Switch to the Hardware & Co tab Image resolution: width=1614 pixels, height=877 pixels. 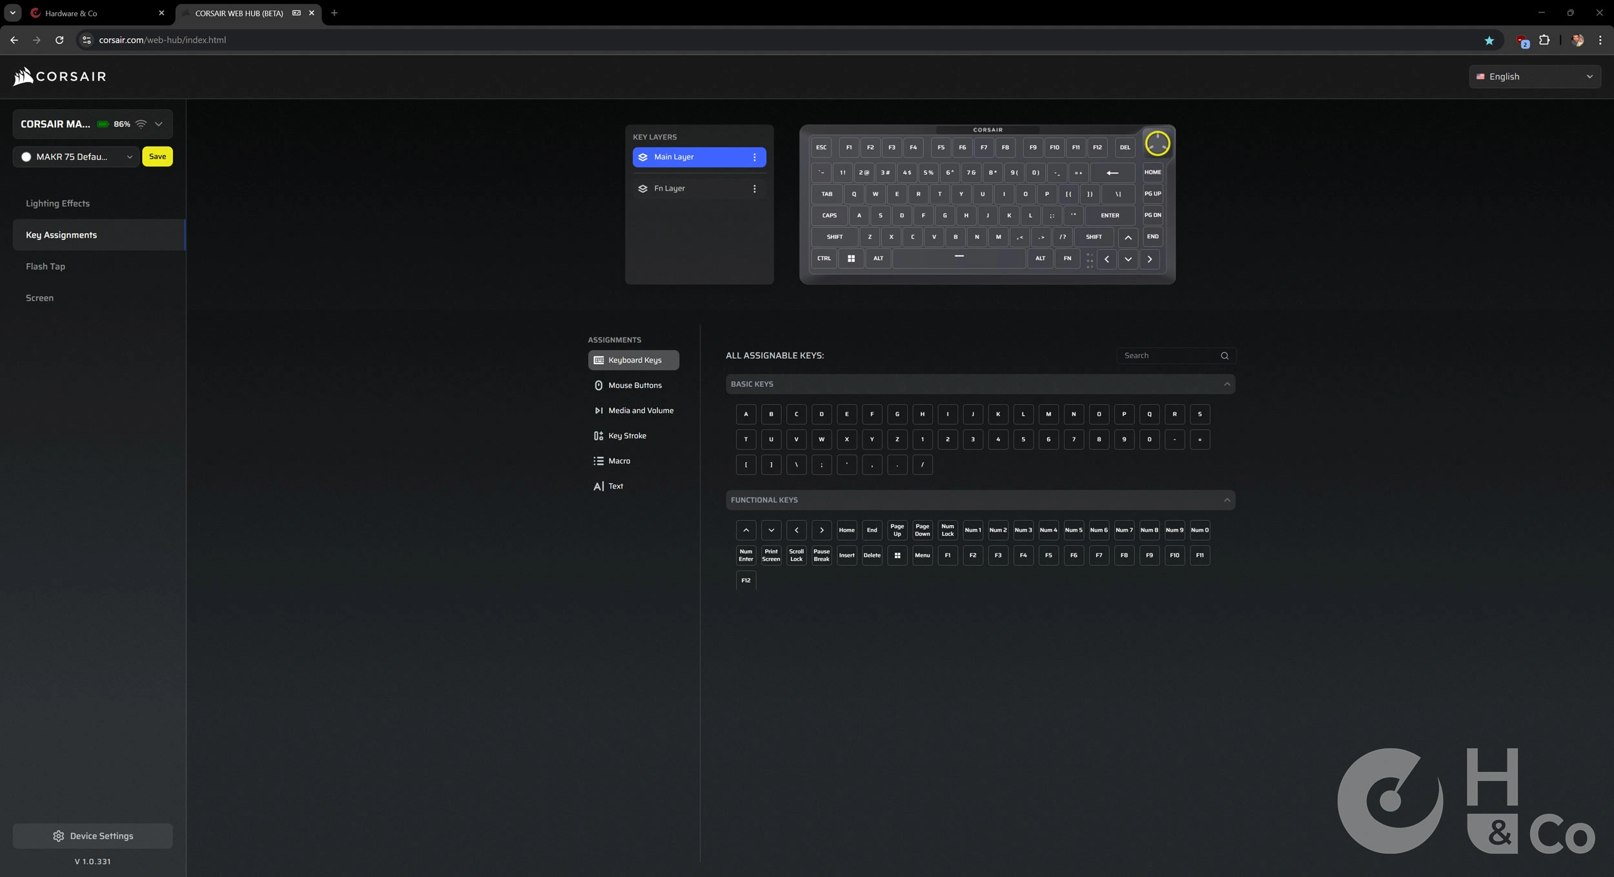[98, 13]
